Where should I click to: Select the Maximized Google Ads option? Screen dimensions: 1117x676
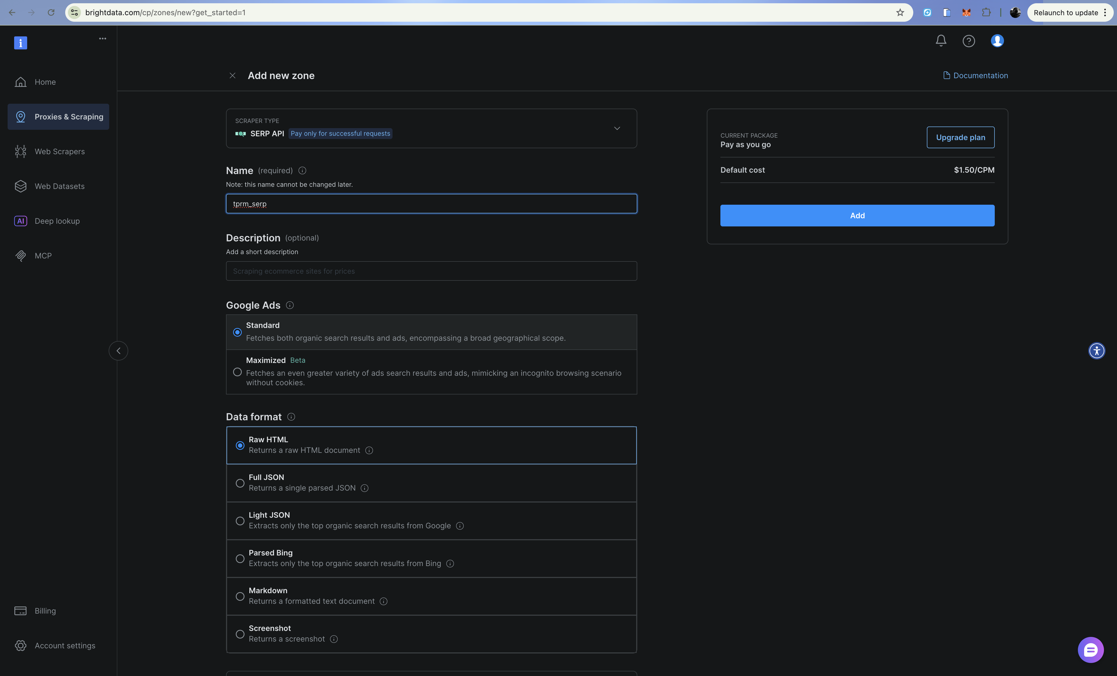(237, 372)
